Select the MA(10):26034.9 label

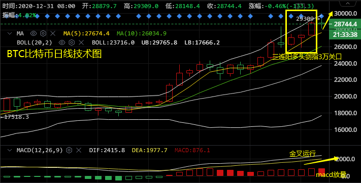coord(141,33)
